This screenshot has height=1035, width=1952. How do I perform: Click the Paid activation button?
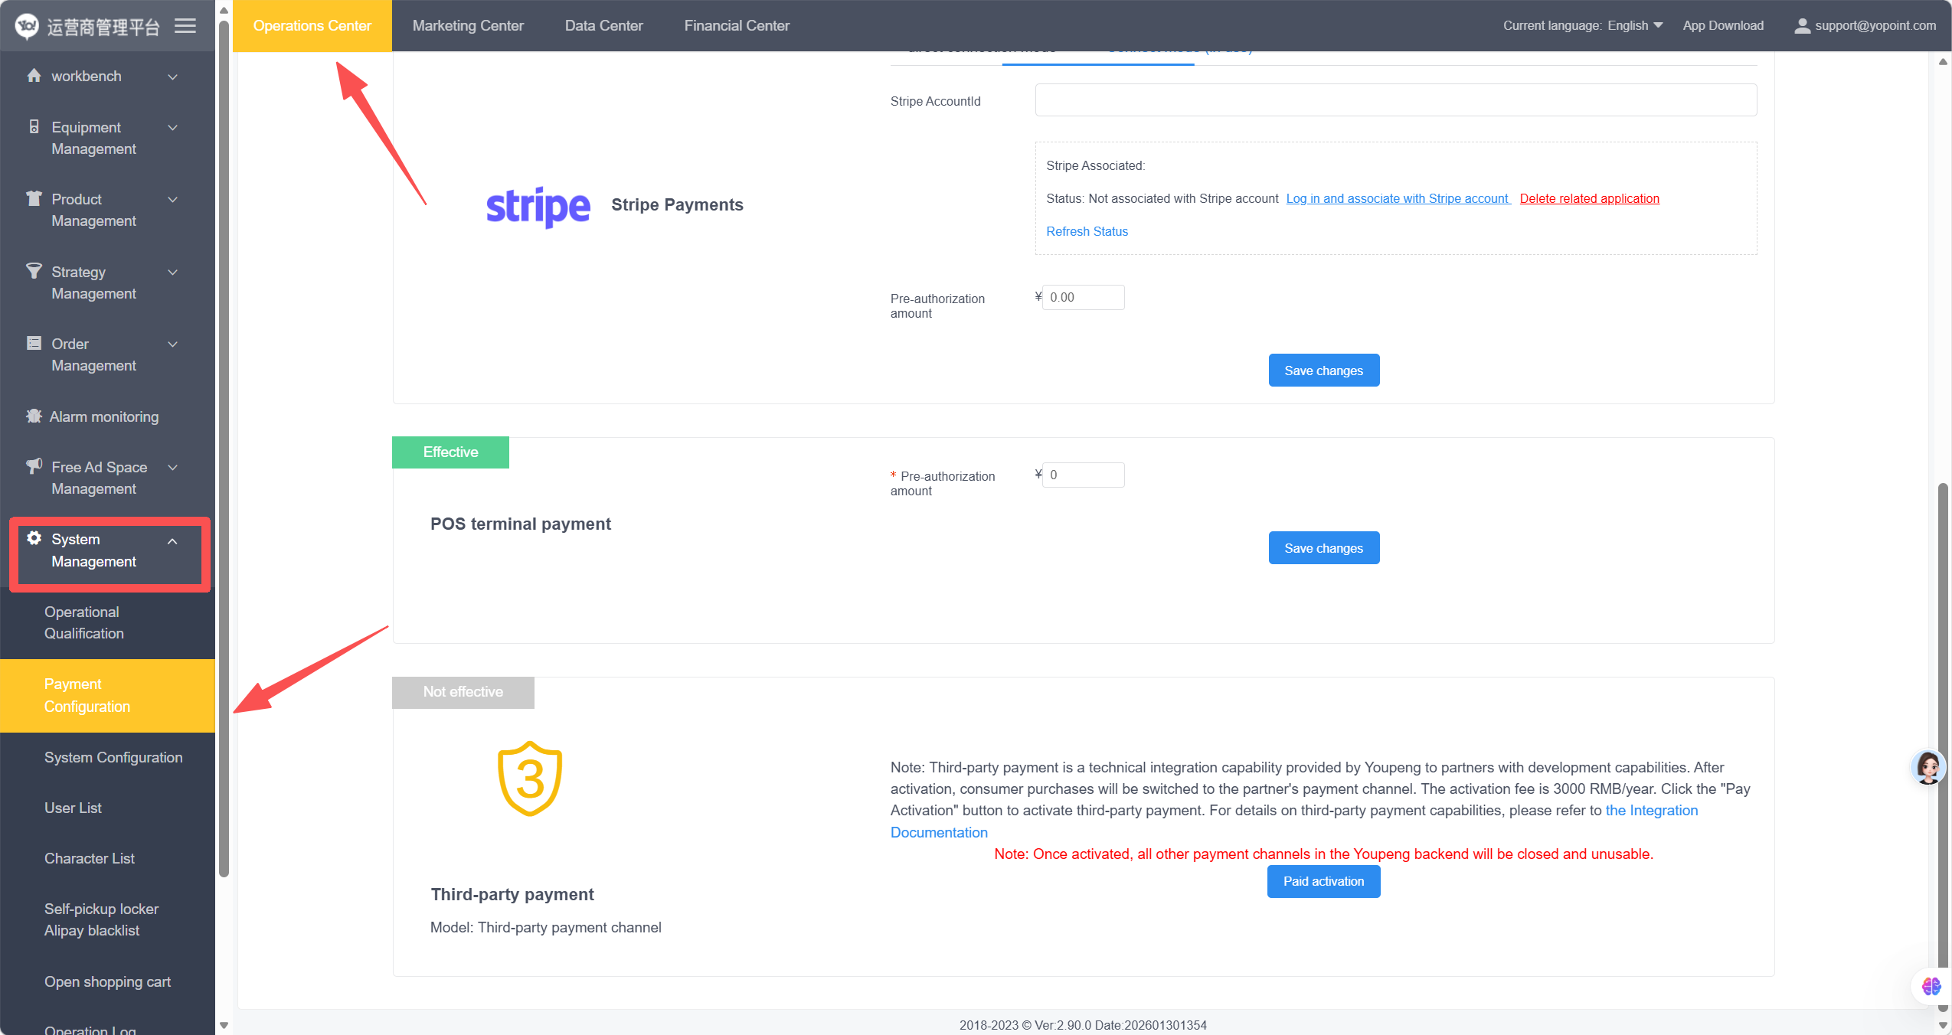(x=1323, y=881)
